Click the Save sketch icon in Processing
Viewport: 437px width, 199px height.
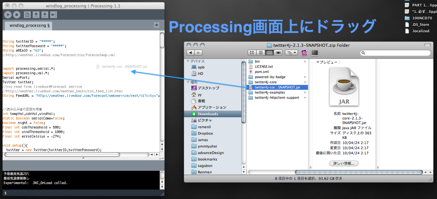point(44,15)
